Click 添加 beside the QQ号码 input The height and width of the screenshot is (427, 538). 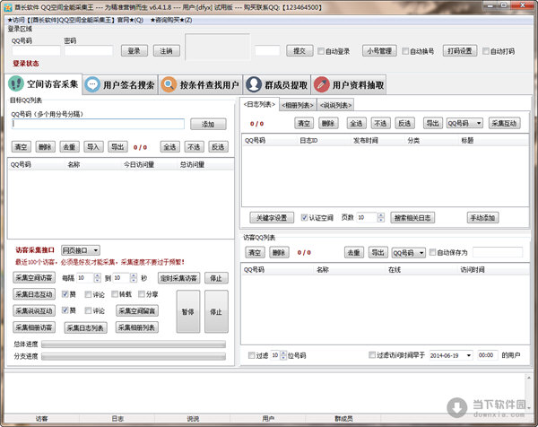[208, 125]
